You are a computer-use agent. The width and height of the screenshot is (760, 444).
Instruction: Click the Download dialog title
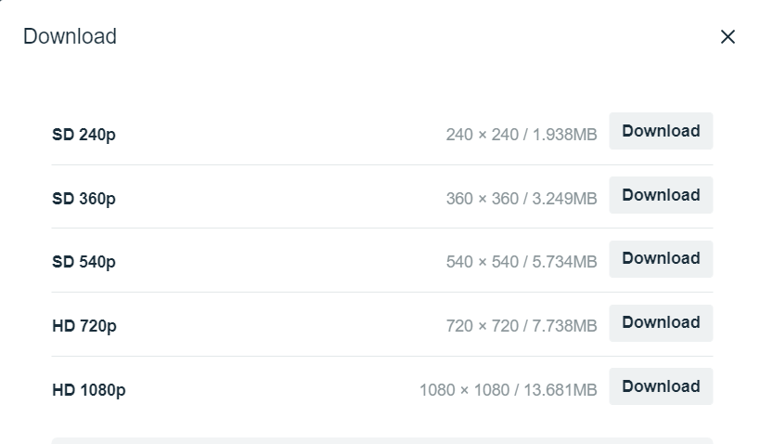70,37
